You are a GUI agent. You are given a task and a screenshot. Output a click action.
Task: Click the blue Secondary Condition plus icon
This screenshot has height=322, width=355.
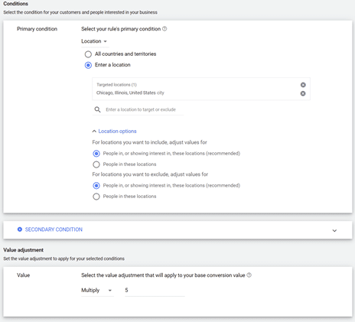pos(20,229)
